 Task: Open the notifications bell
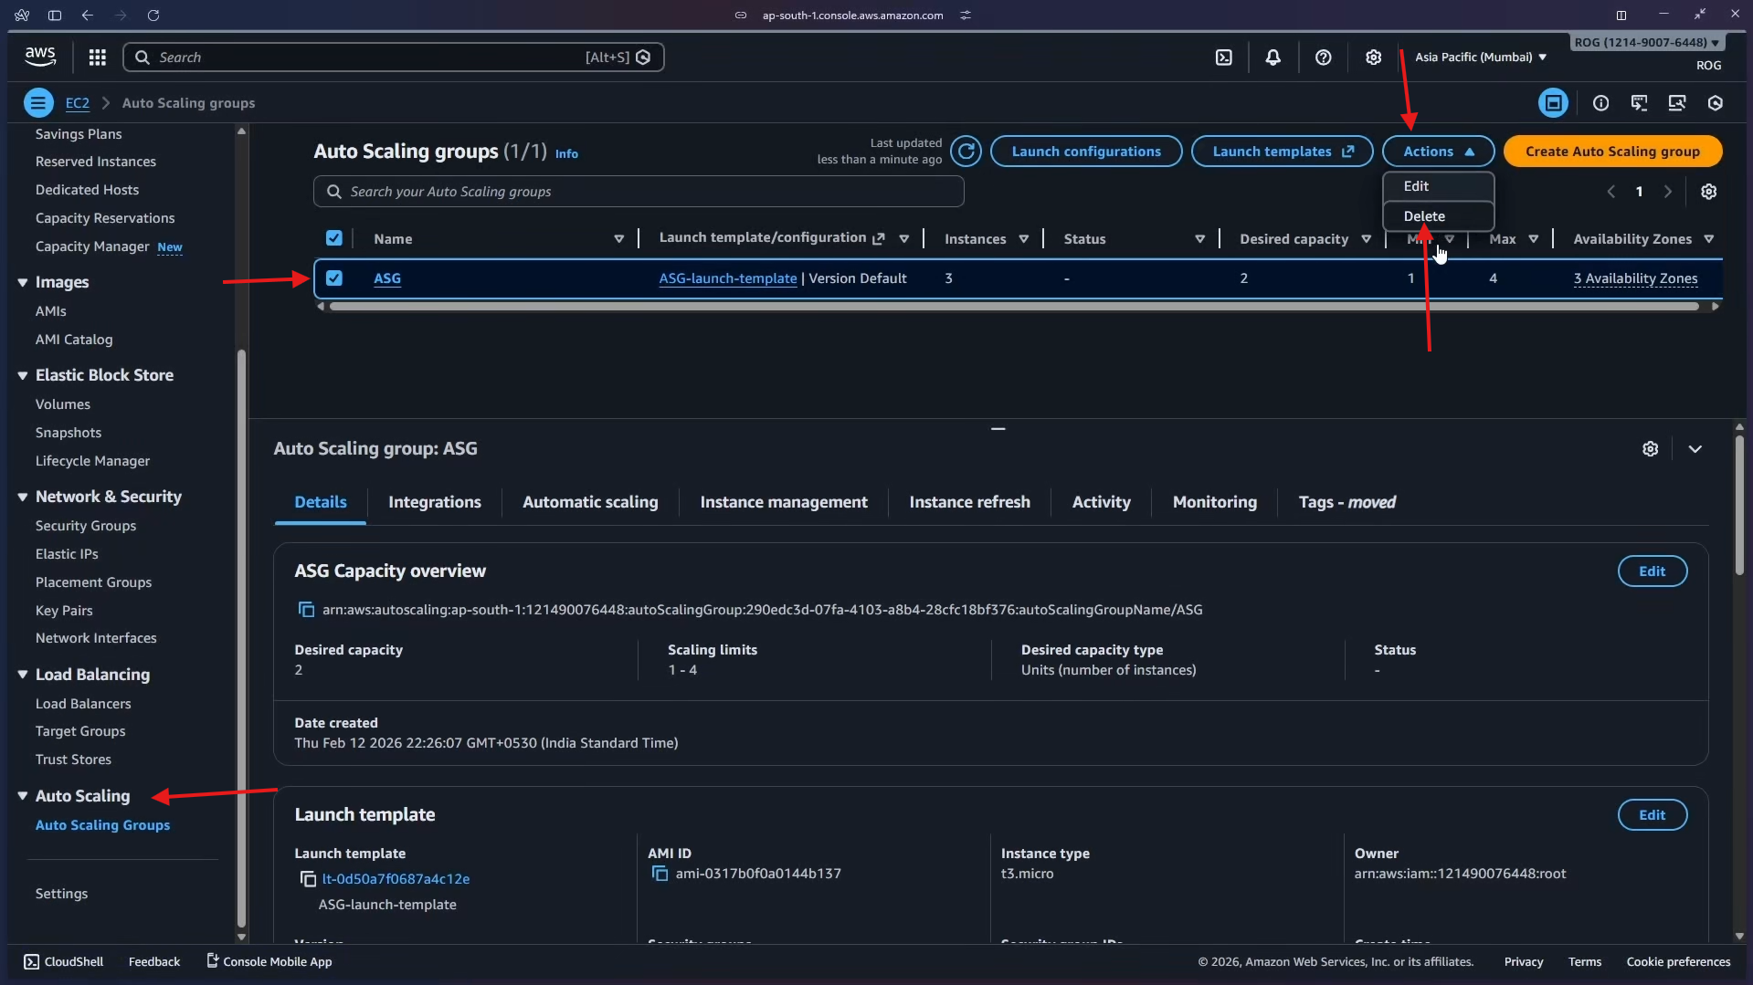pyautogui.click(x=1273, y=57)
